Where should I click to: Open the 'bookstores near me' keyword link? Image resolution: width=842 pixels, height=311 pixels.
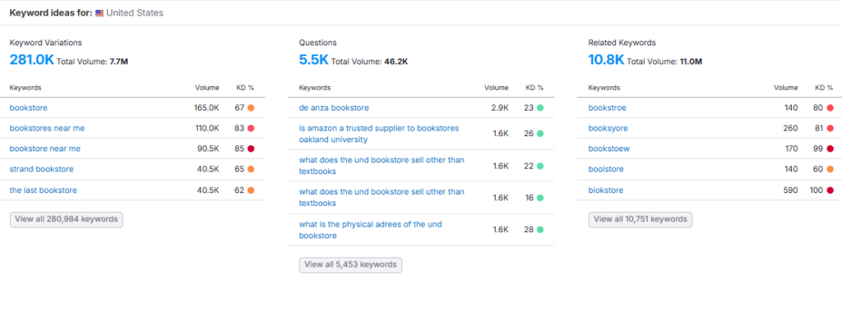(47, 128)
